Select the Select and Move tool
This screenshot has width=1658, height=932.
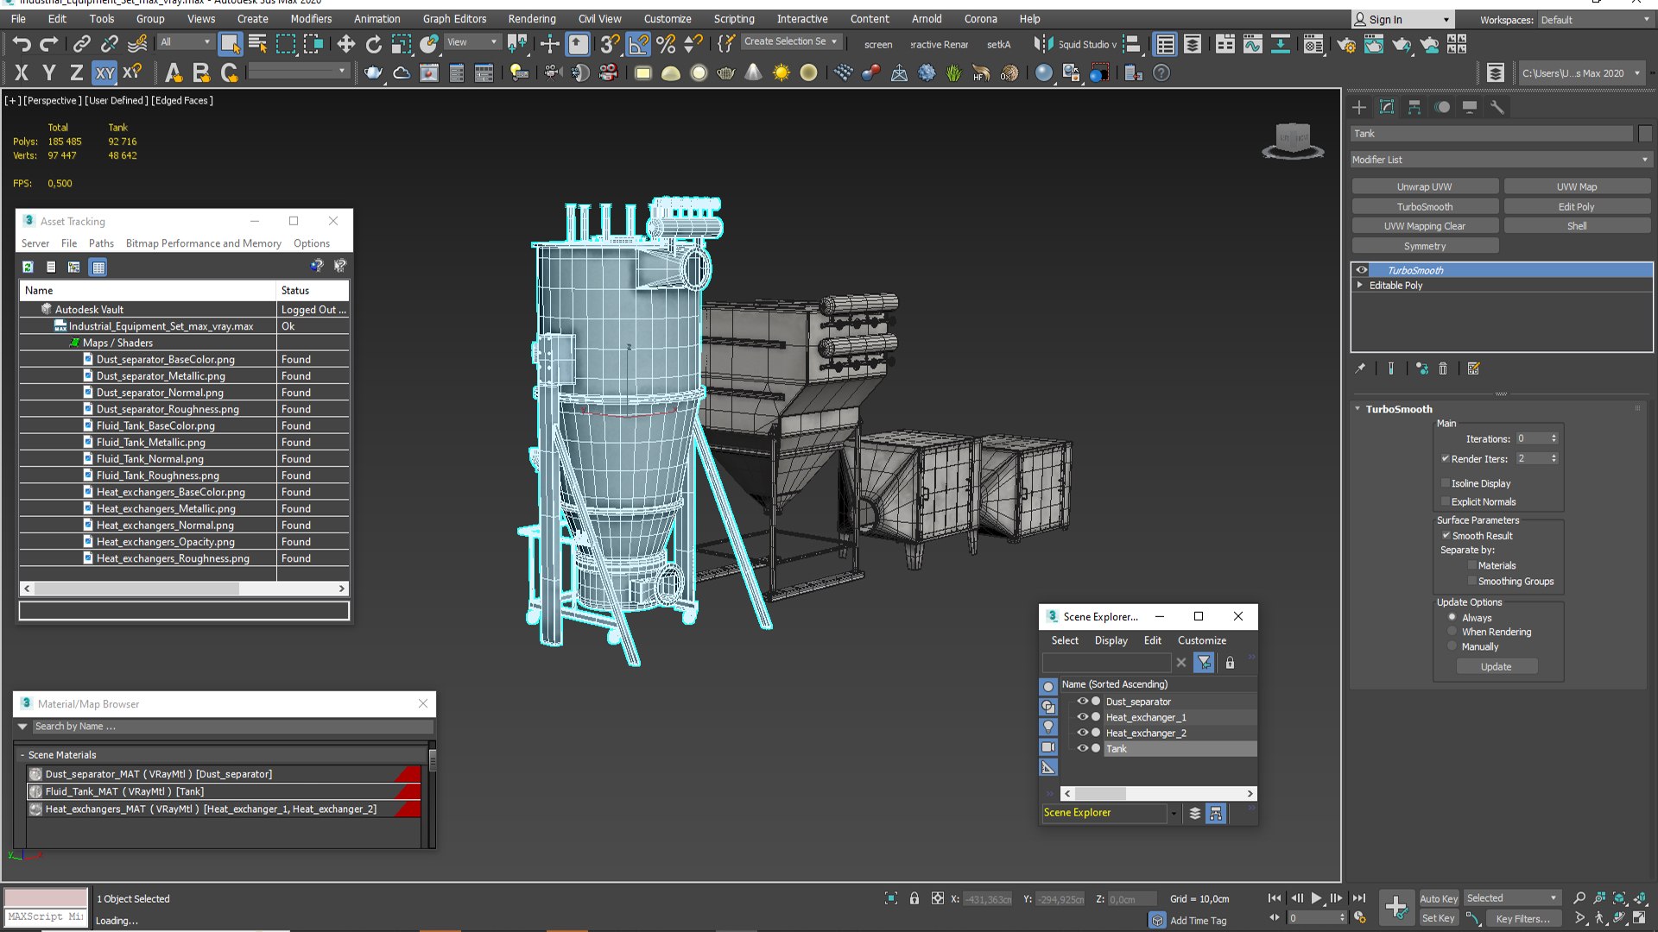pyautogui.click(x=346, y=43)
